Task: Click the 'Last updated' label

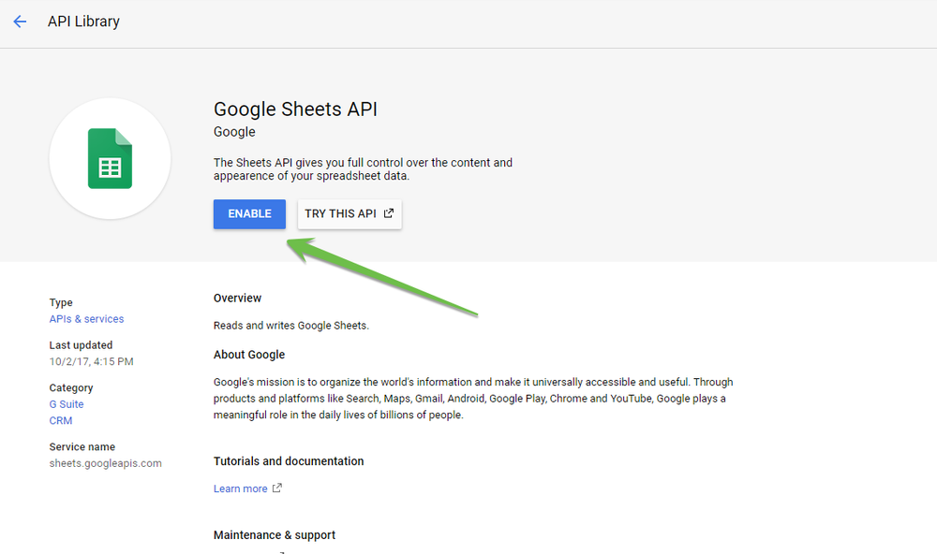Action: (81, 345)
